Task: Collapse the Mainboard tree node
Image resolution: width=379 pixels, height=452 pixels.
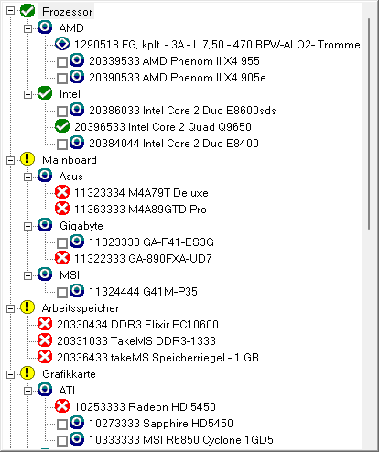Action: pos(10,160)
